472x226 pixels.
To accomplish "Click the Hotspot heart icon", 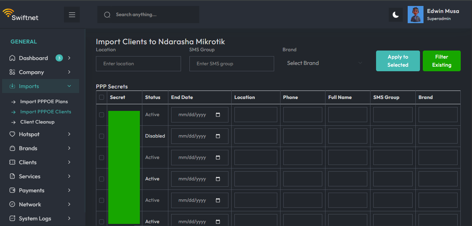I will [12, 134].
